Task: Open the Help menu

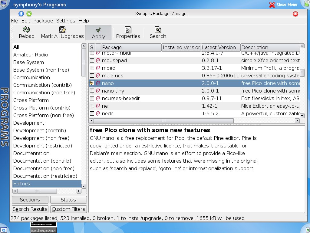Action: (x=84, y=21)
